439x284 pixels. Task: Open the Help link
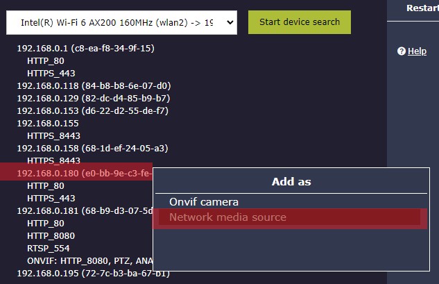pos(417,51)
